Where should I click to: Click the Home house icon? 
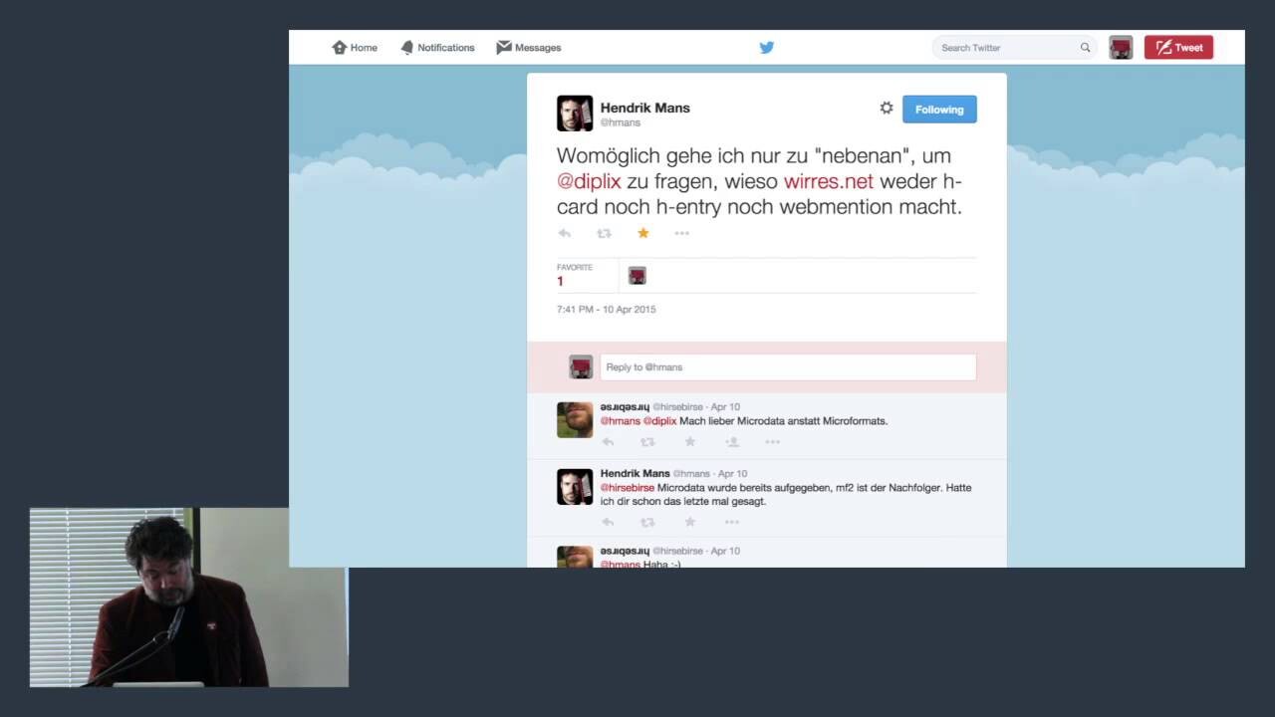(339, 48)
